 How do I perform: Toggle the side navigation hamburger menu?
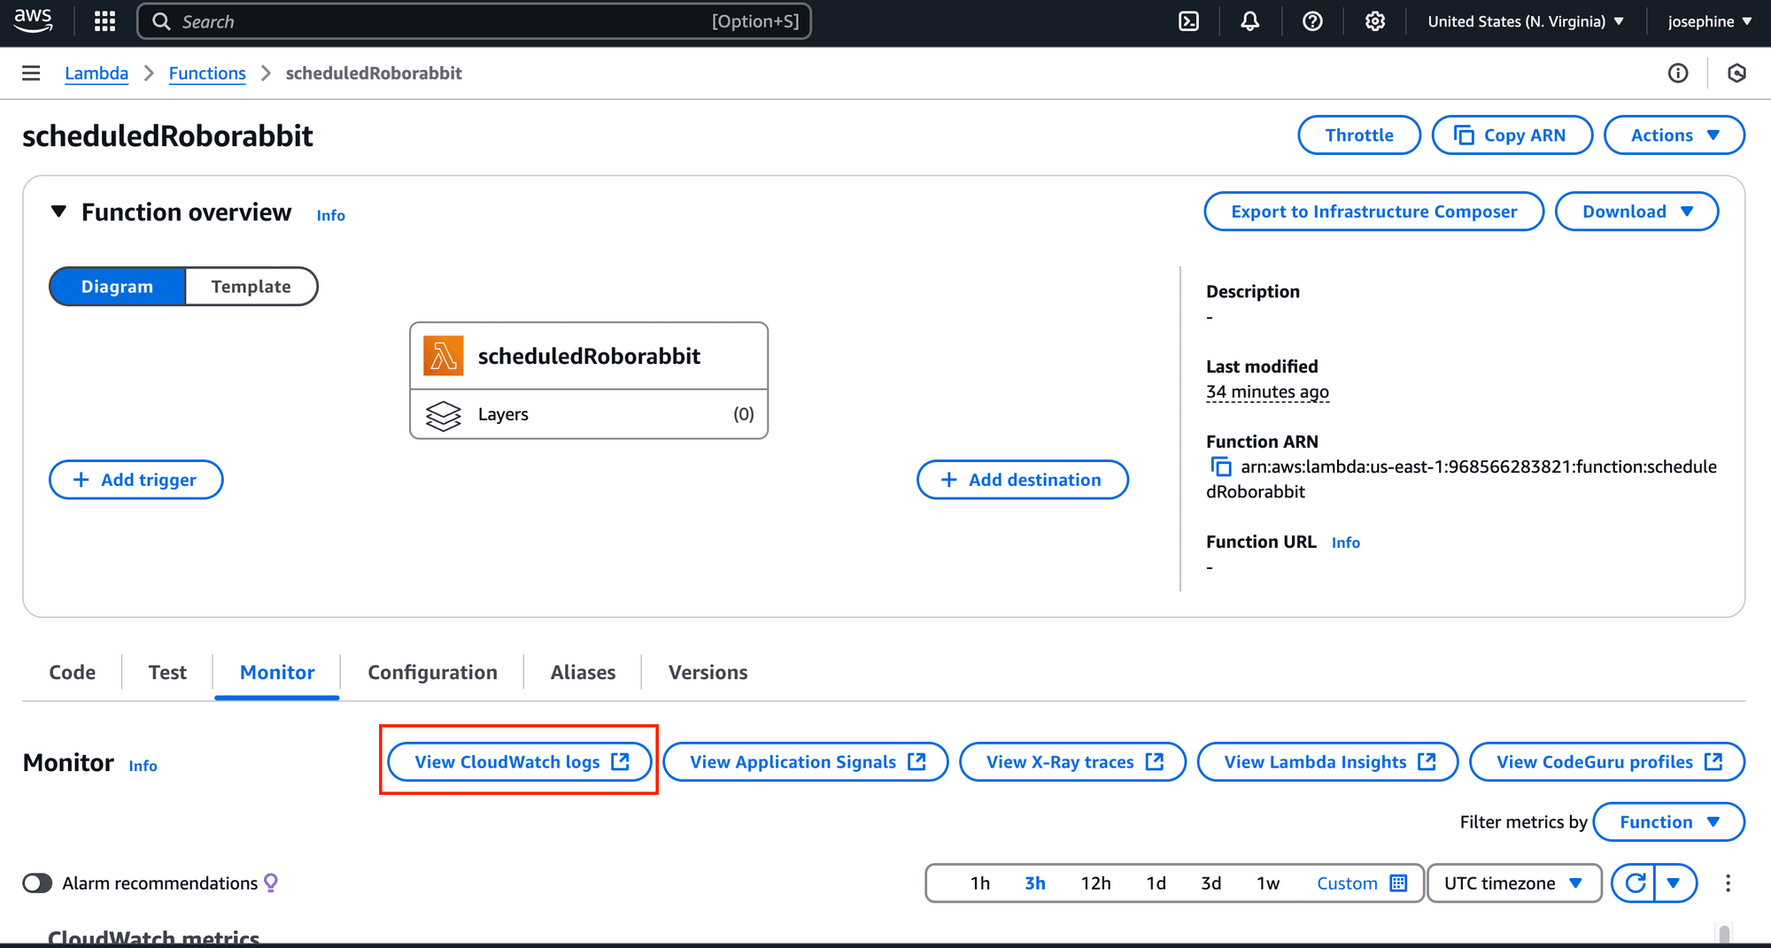point(31,73)
